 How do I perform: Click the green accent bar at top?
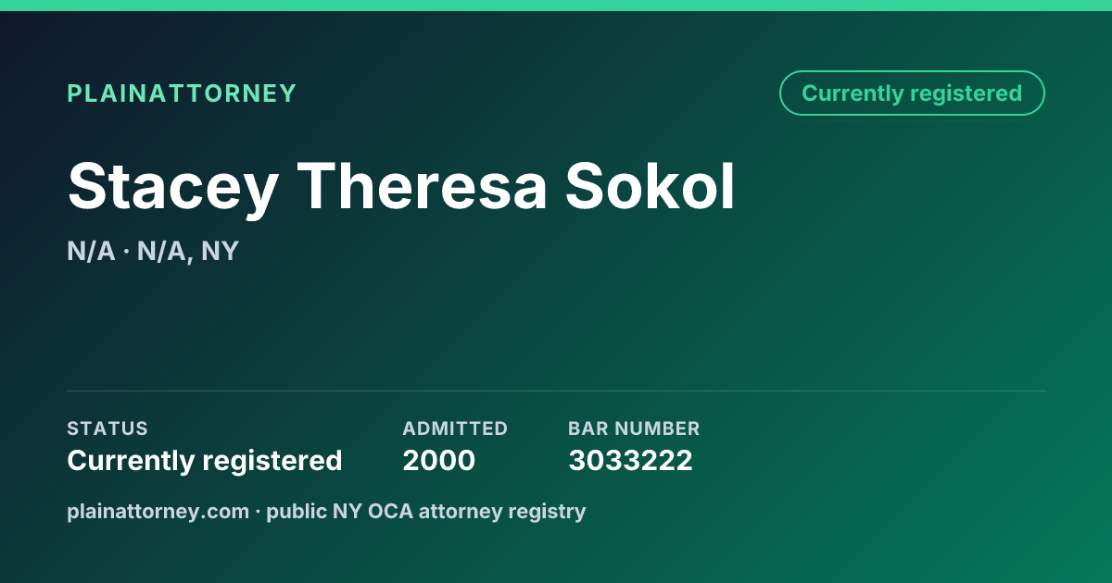pyautogui.click(x=556, y=6)
